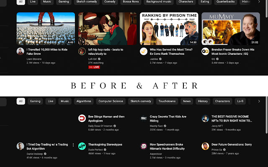Click verified badge next to Jubilee
268x167 pixels.
[160, 59]
